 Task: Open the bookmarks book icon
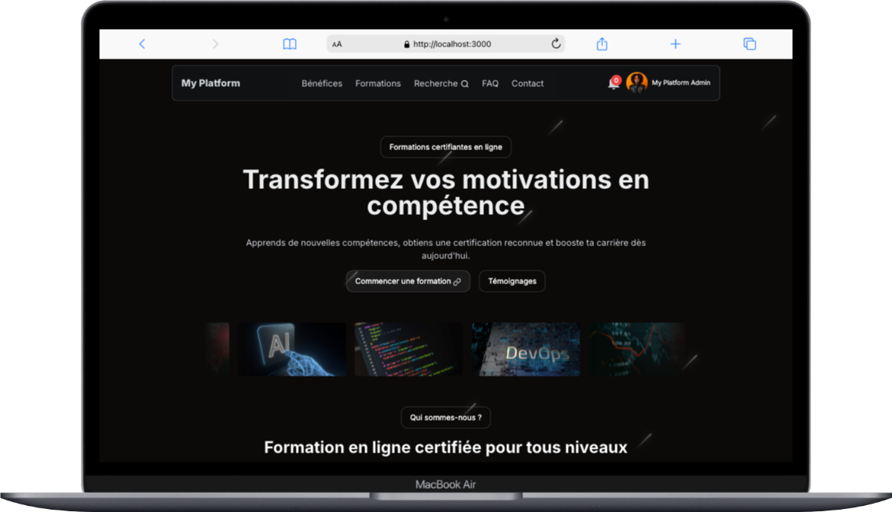290,43
